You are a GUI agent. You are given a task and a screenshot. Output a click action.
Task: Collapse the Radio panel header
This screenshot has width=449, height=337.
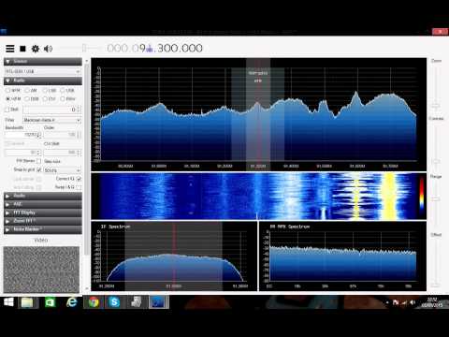[x=43, y=81]
